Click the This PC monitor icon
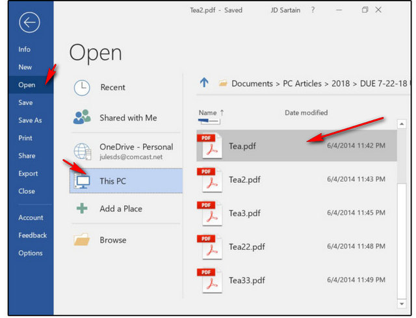 click(83, 181)
